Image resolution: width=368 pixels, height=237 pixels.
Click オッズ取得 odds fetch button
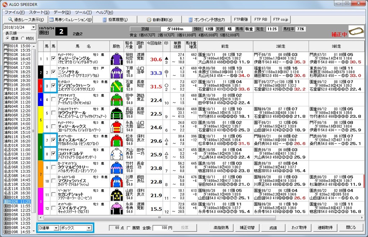pos(299,228)
